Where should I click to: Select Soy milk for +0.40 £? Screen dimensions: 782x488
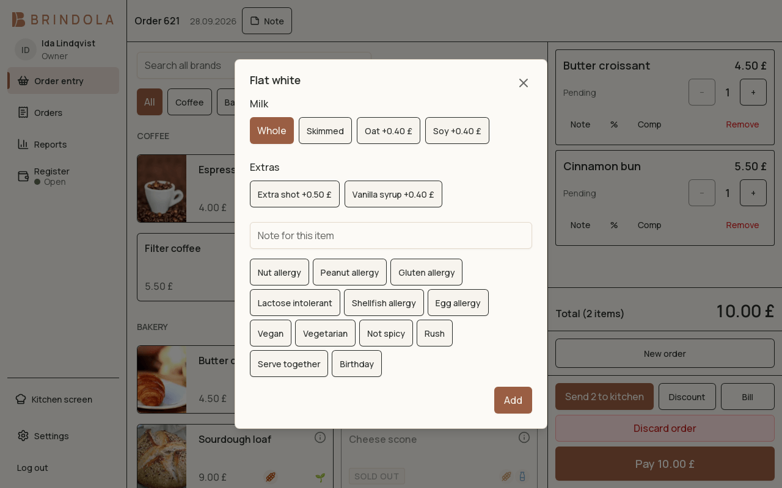tap(457, 131)
